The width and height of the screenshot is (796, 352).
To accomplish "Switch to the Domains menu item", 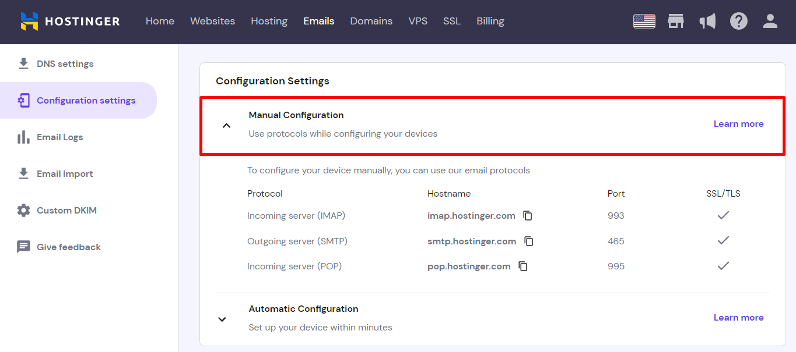I will pos(371,21).
